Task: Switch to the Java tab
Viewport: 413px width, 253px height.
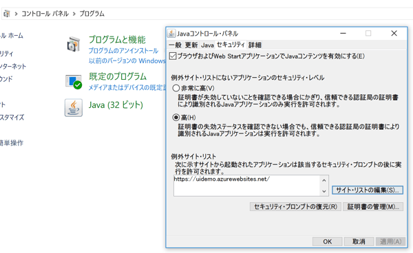Action: point(207,45)
